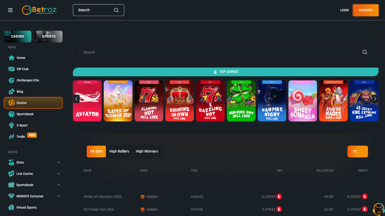Click the header search magnifier icon
The width and height of the screenshot is (385, 216).
(116, 10)
